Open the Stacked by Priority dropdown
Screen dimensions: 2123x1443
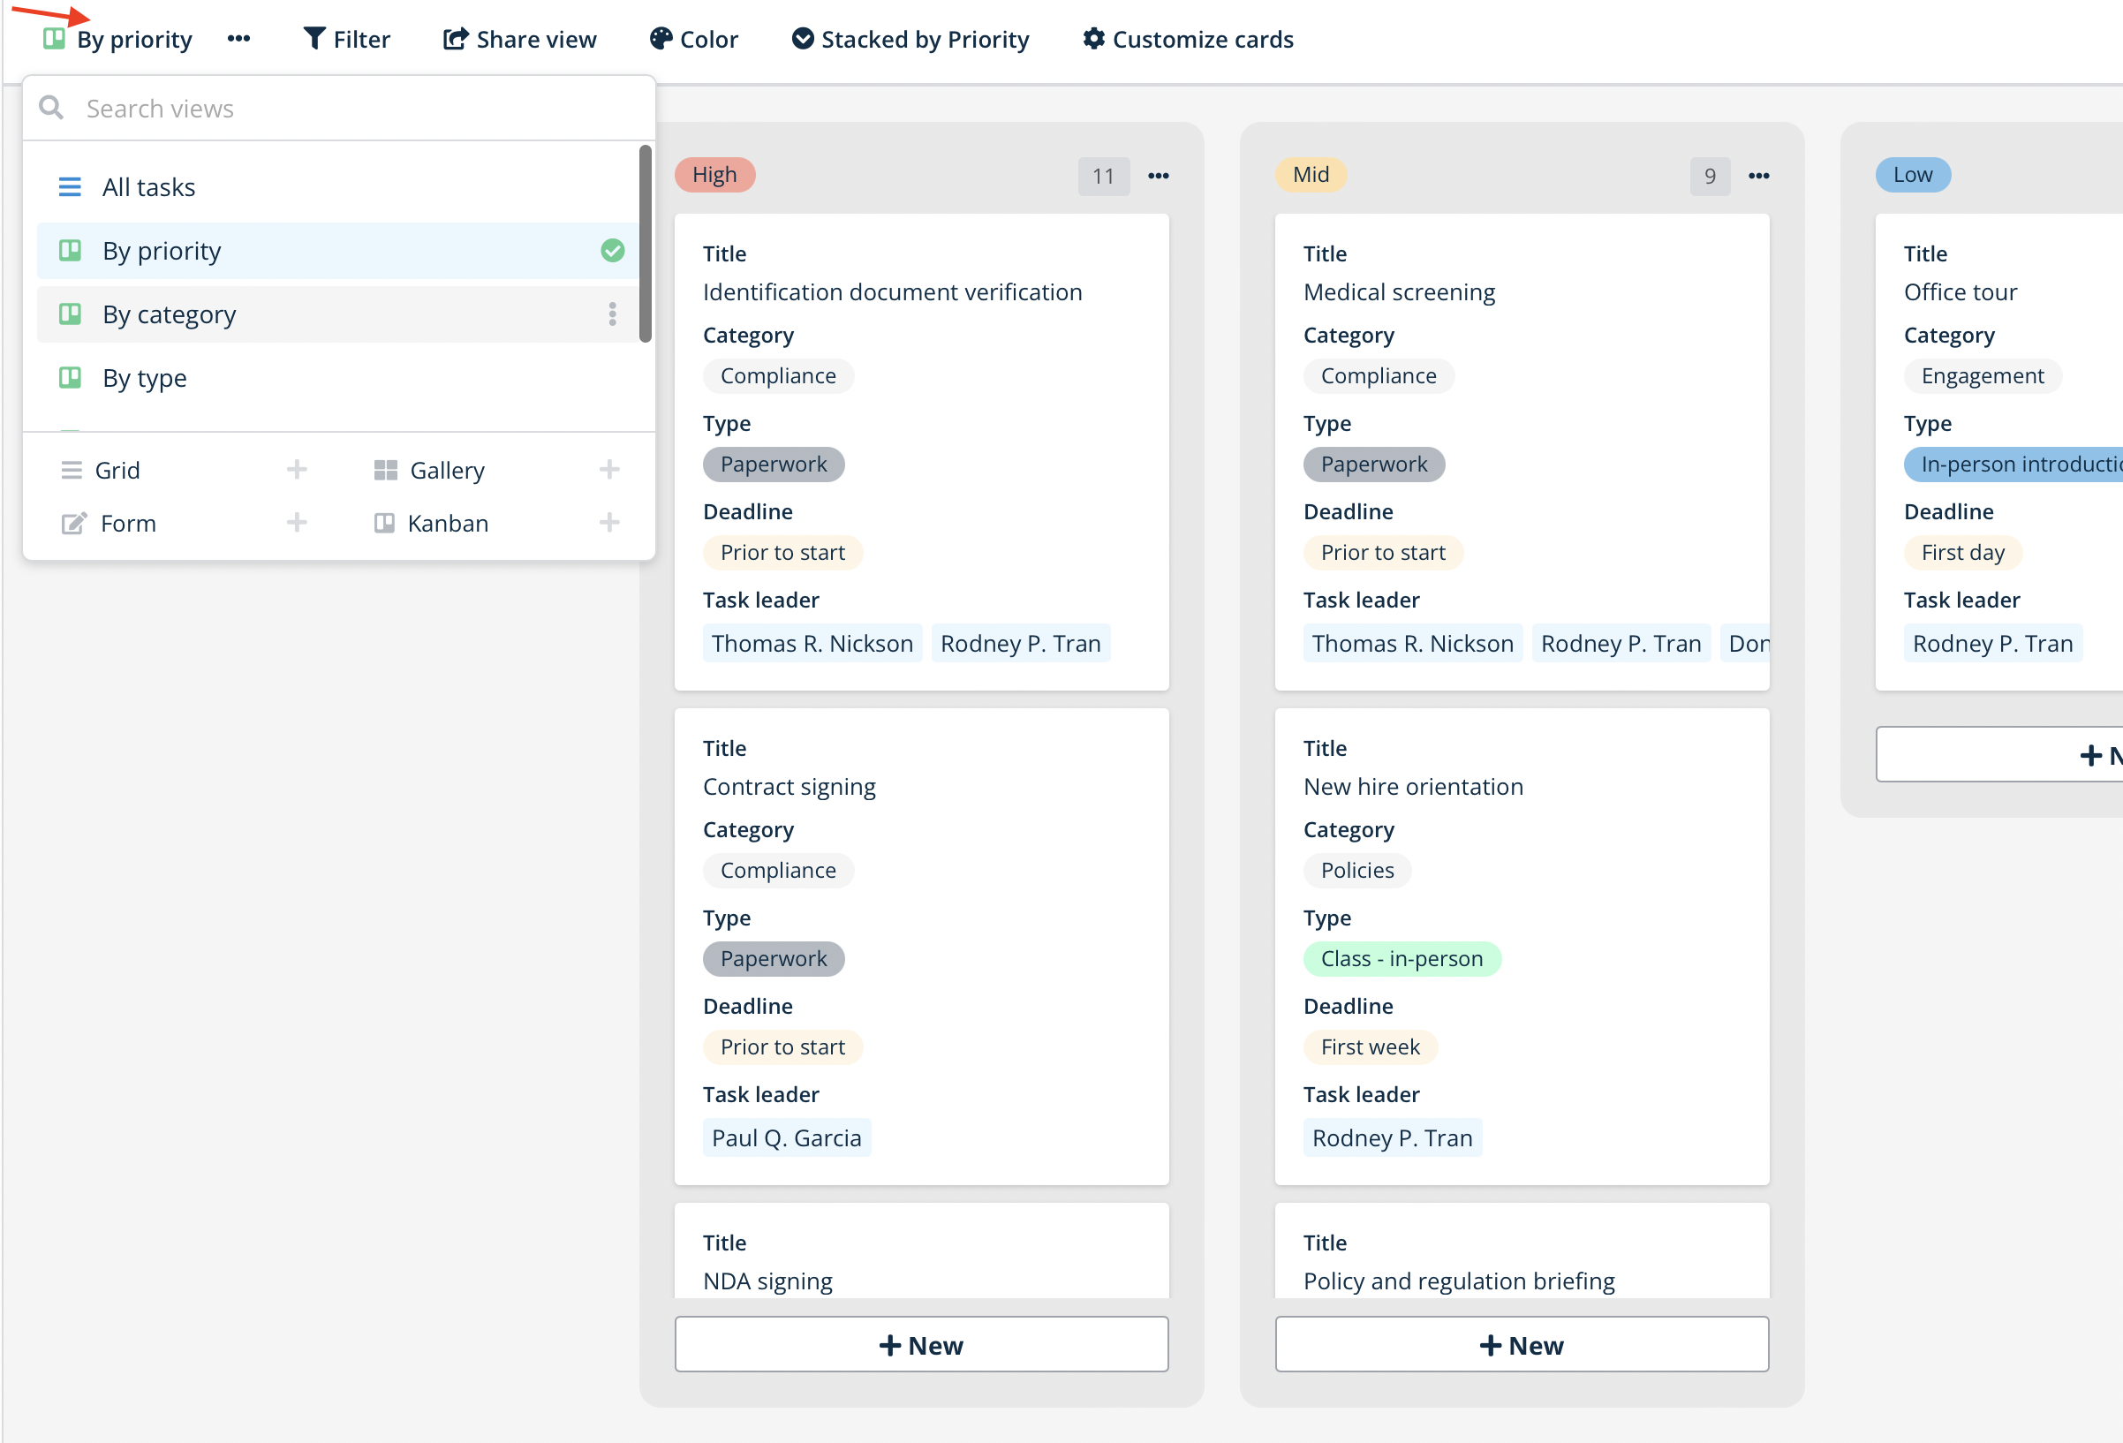910,38
